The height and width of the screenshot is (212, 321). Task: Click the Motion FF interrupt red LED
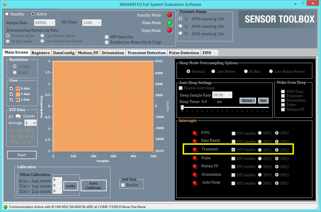coord(195,166)
